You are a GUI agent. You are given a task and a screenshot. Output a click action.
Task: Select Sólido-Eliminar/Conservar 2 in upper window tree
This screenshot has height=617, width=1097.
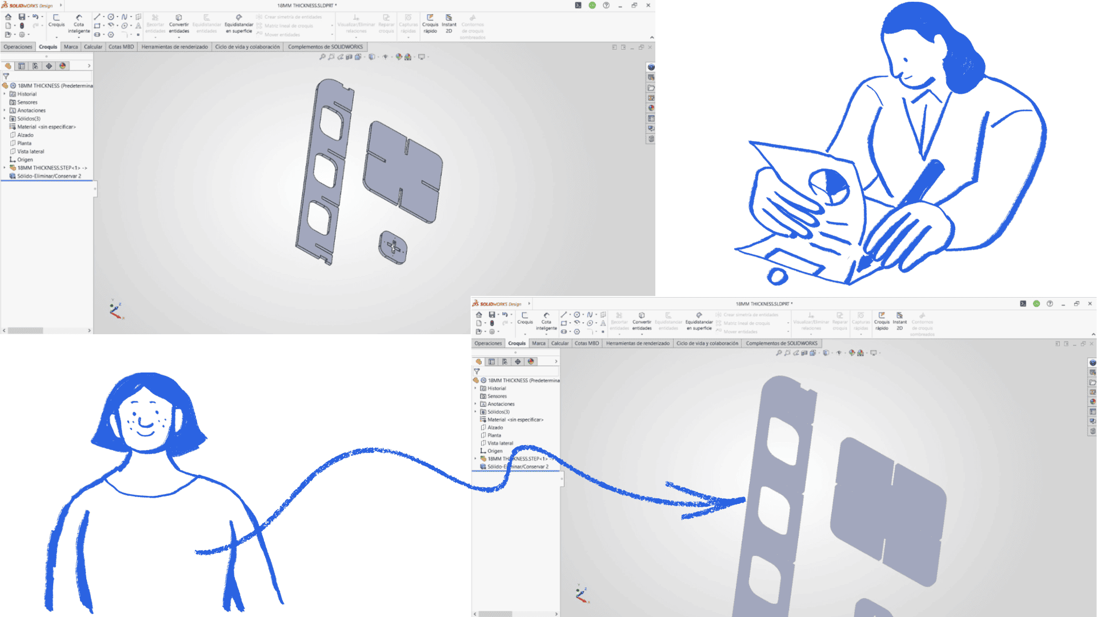click(x=49, y=177)
